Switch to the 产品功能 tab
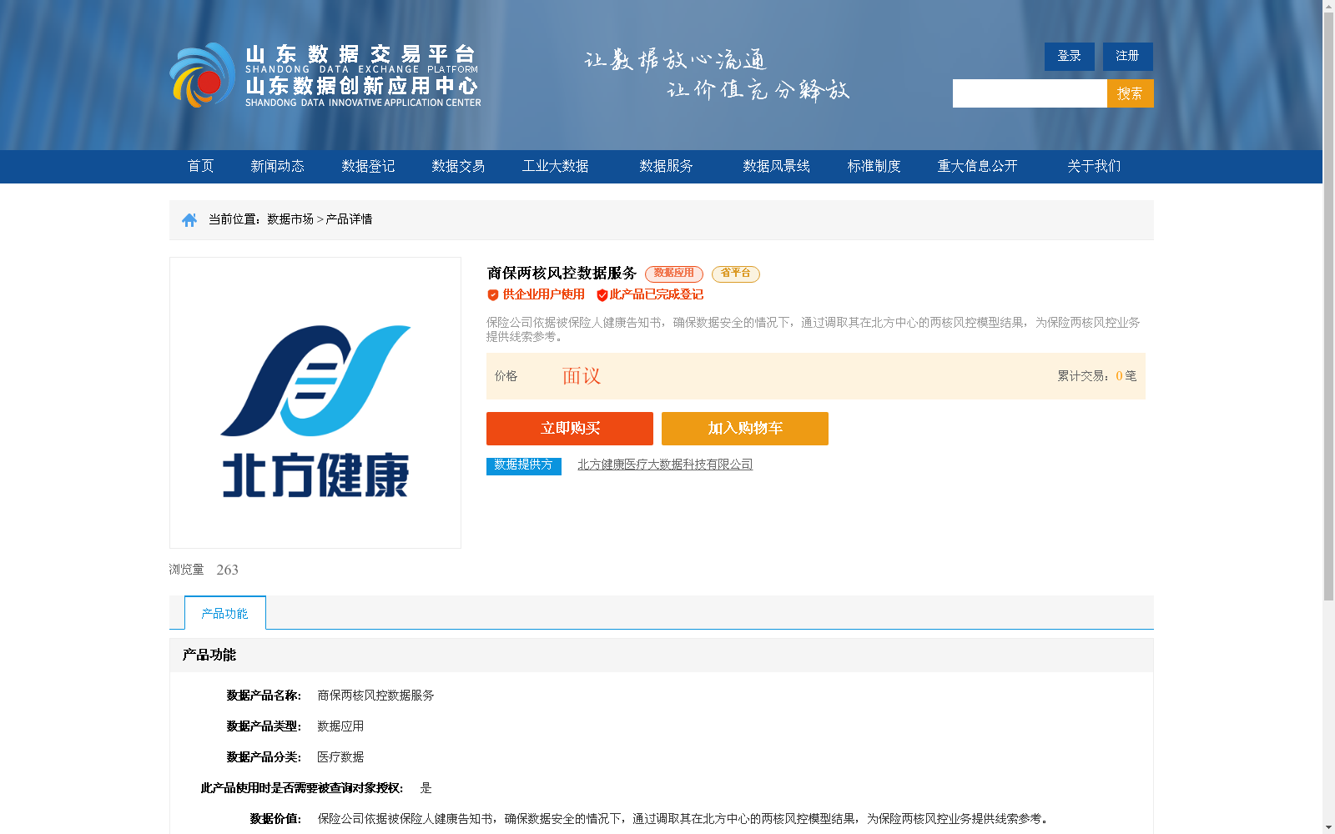The height and width of the screenshot is (834, 1335). click(x=223, y=612)
